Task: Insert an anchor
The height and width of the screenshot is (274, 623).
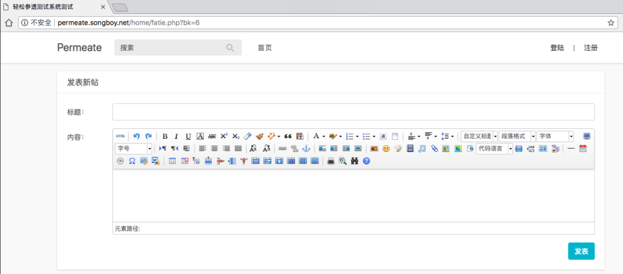Action: coord(306,149)
